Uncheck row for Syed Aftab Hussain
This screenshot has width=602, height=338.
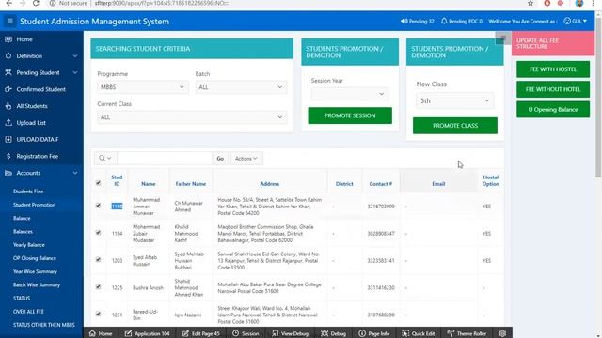pyautogui.click(x=98, y=259)
